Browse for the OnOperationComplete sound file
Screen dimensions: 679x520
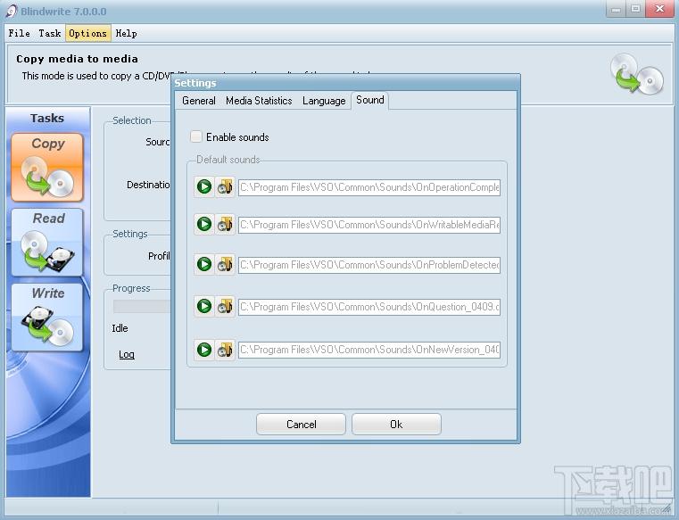point(225,187)
